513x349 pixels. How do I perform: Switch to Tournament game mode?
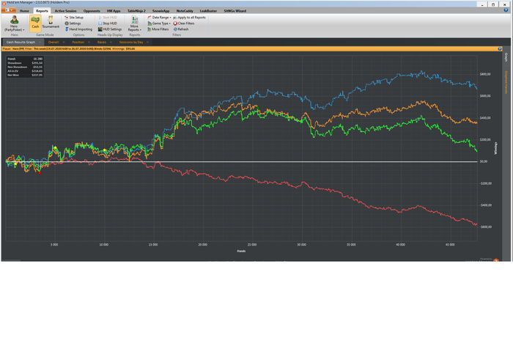point(51,22)
